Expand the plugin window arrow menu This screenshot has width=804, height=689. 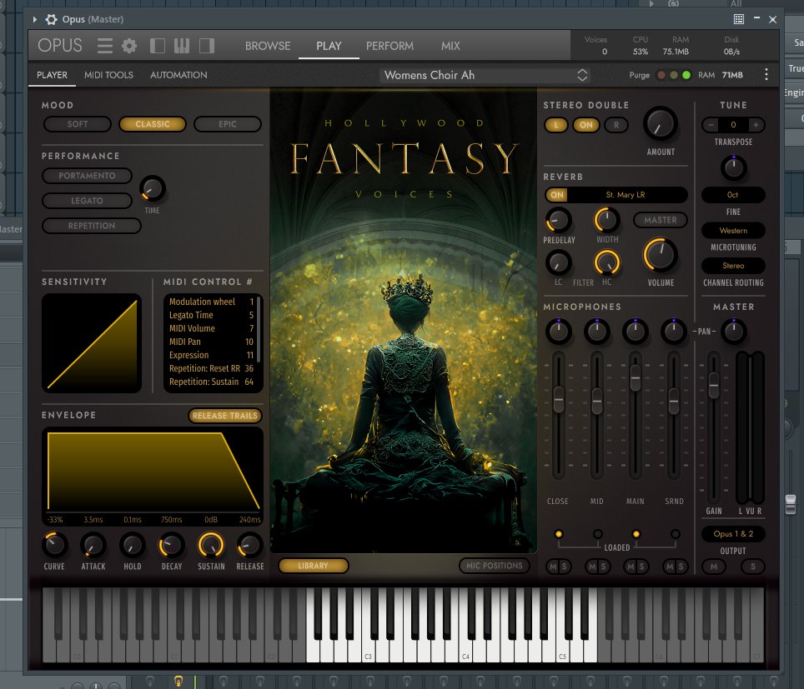35,19
